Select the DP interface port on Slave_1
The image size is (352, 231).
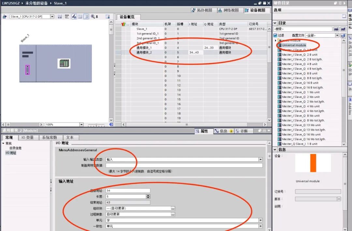pyautogui.click(x=27, y=70)
